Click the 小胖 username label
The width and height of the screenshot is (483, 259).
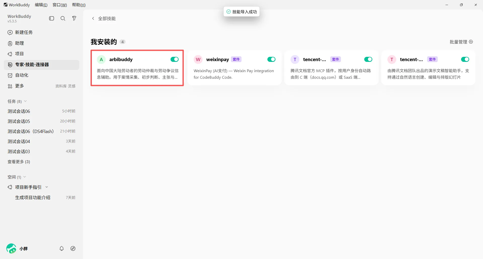[24, 248]
